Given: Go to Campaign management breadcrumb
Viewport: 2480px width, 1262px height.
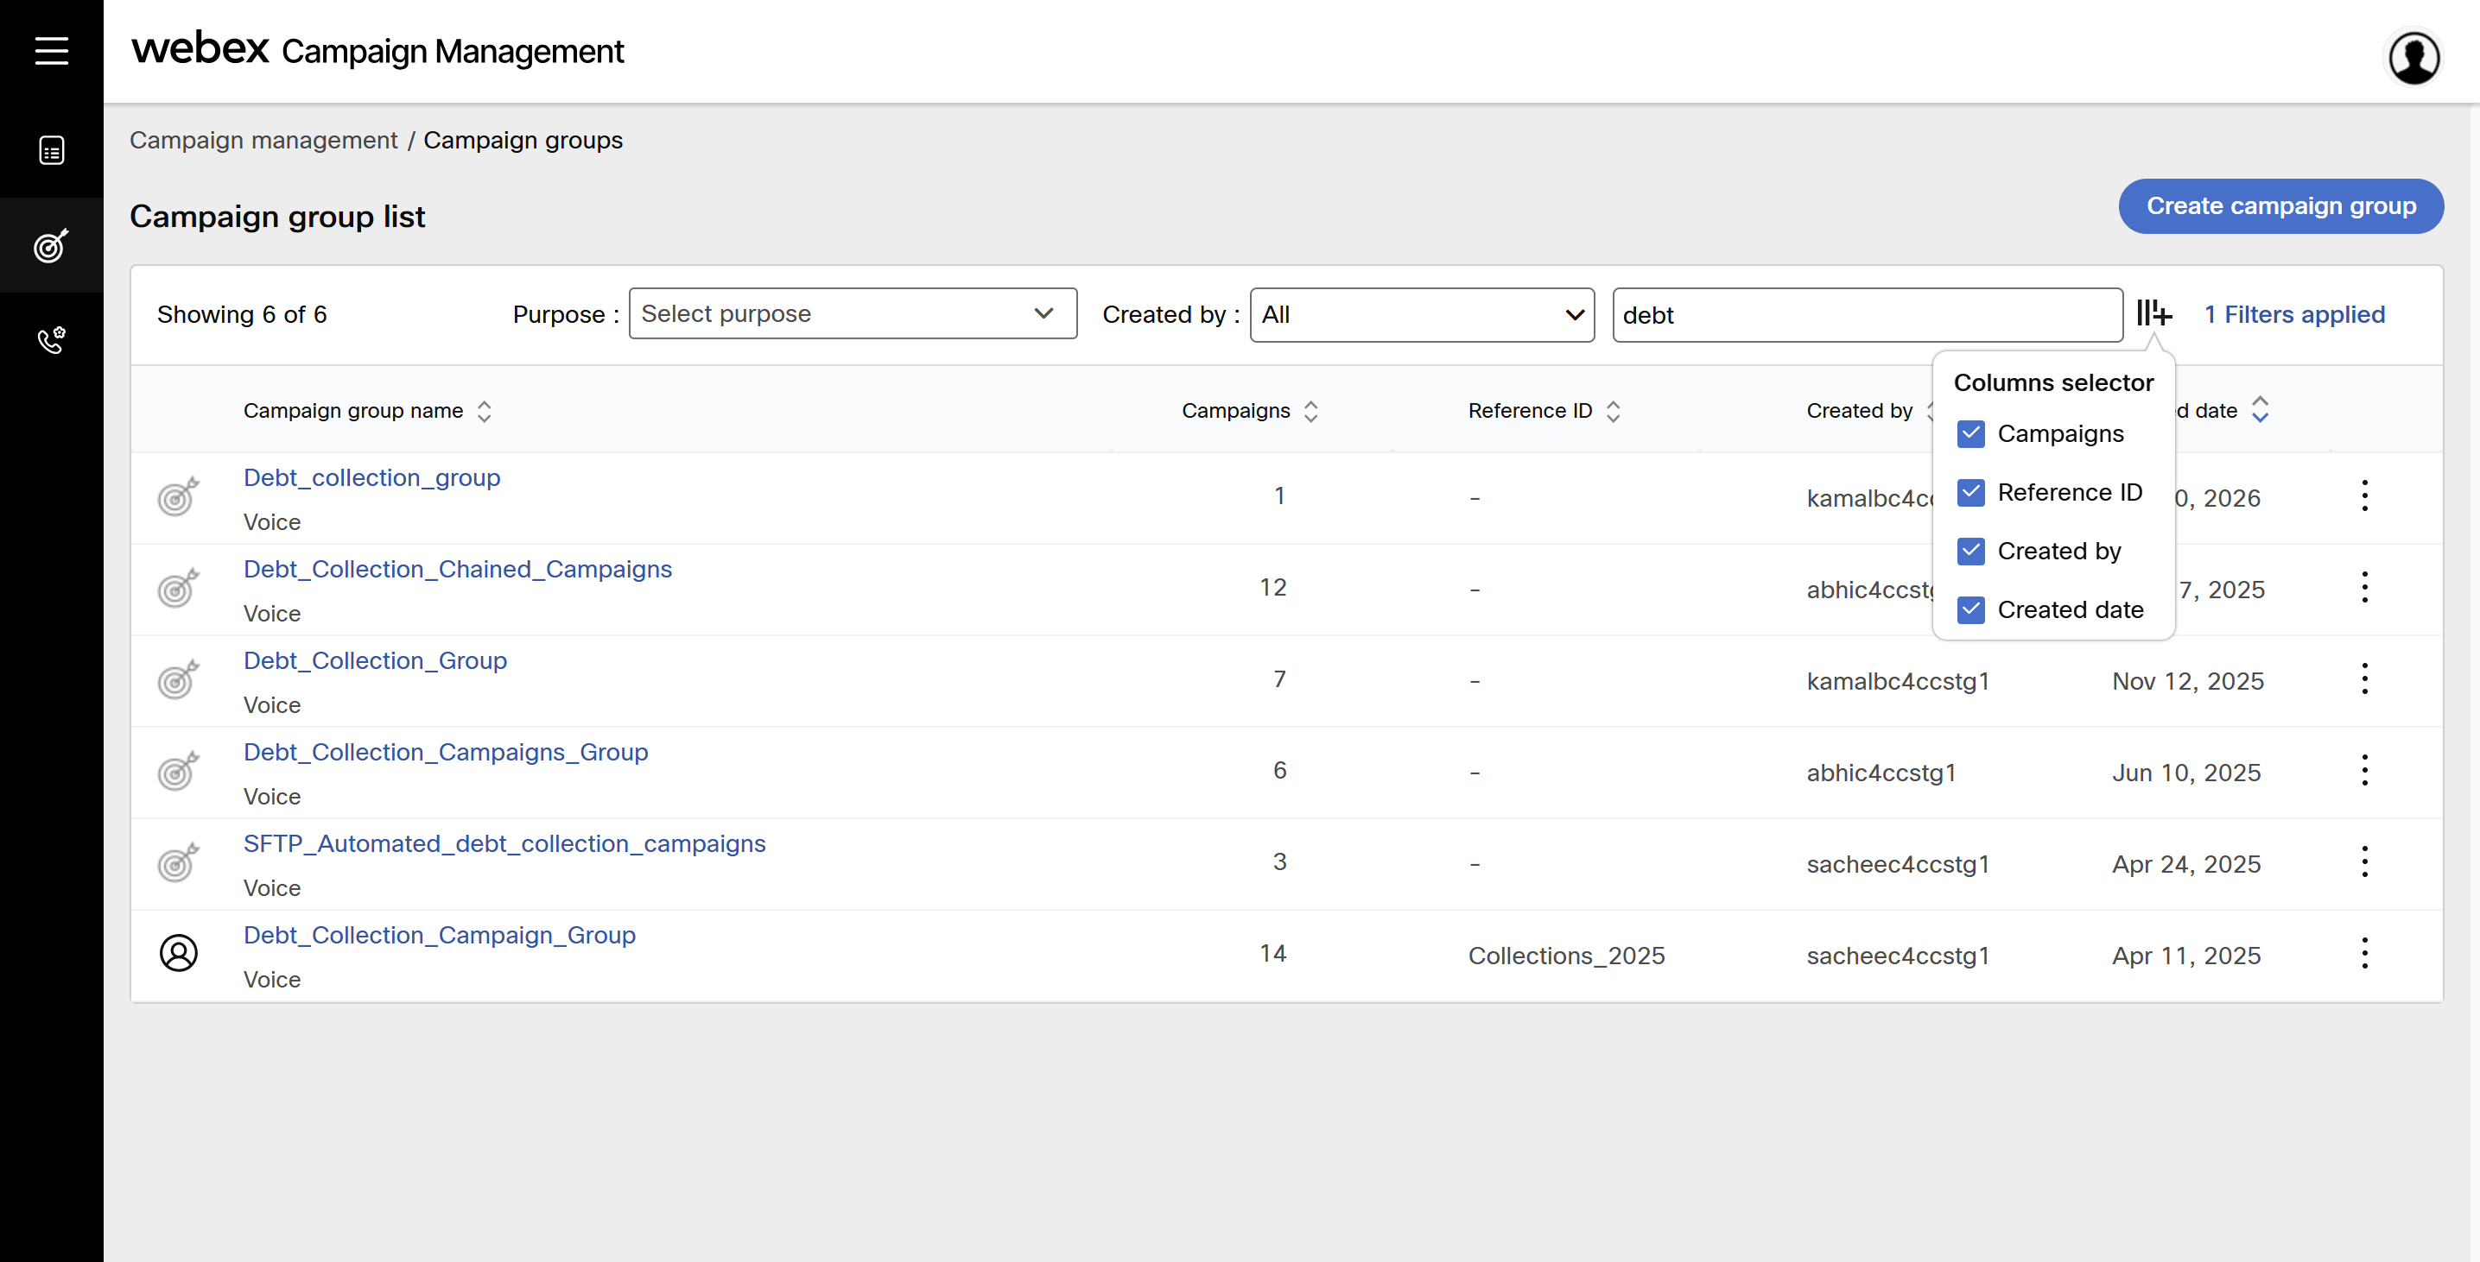Looking at the screenshot, I should pos(263,141).
